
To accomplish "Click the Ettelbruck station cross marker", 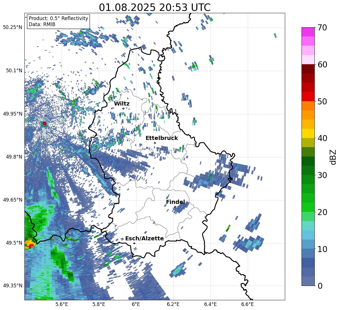I will coord(155,143).
